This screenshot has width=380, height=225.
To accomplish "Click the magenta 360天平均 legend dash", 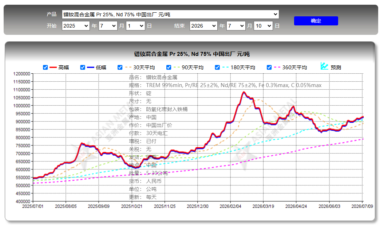I will click(277, 67).
